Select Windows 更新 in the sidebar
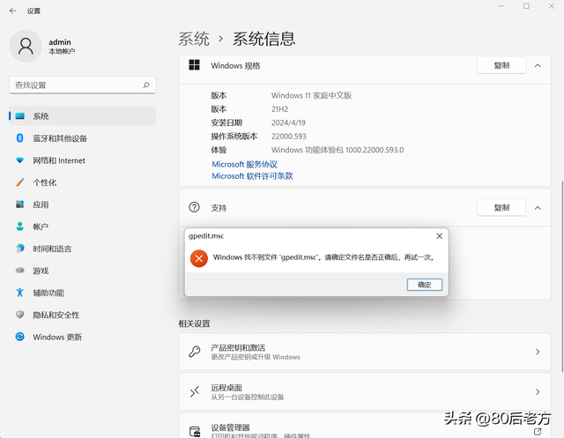Screen dimensions: 564x438 click(x=83, y=337)
